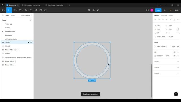Select the Move tool
181x102 pixels.
(8, 10)
